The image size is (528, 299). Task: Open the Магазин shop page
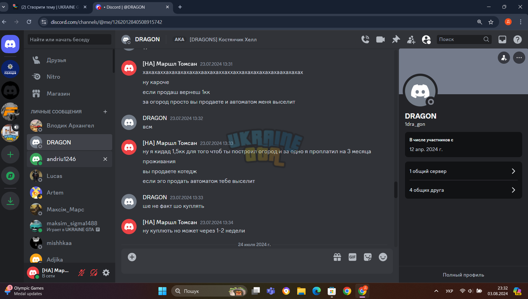(x=70, y=94)
